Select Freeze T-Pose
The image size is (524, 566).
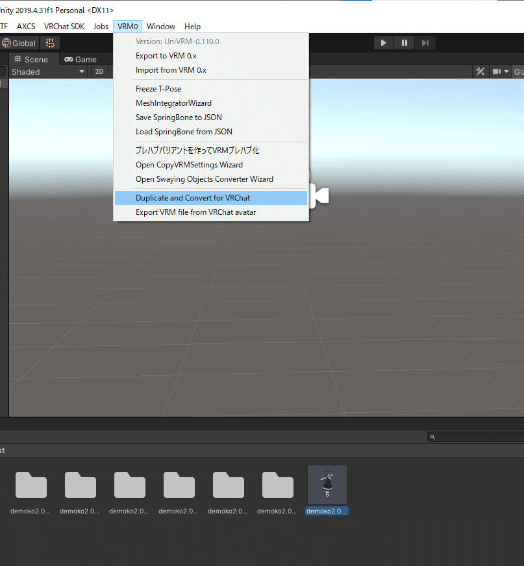point(211,89)
